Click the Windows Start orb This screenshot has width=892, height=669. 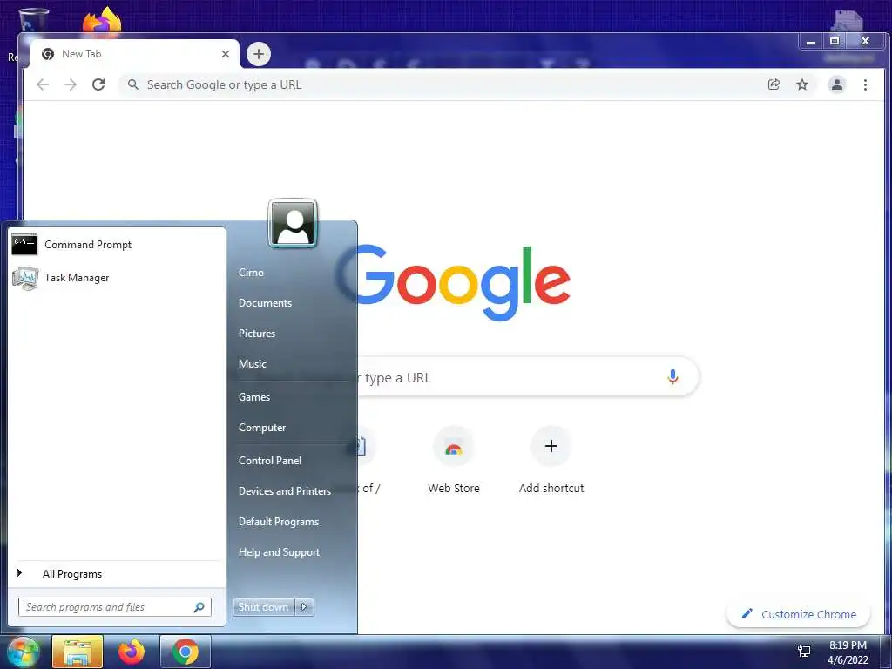click(23, 652)
